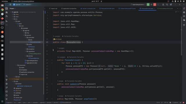The height and width of the screenshot is (104, 186).
Task: Select pom.xml in project tree
Action: click(x=17, y=100)
